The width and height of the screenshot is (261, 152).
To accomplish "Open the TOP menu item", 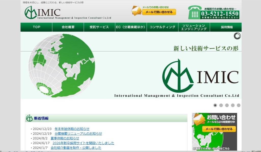I will click(36, 27).
